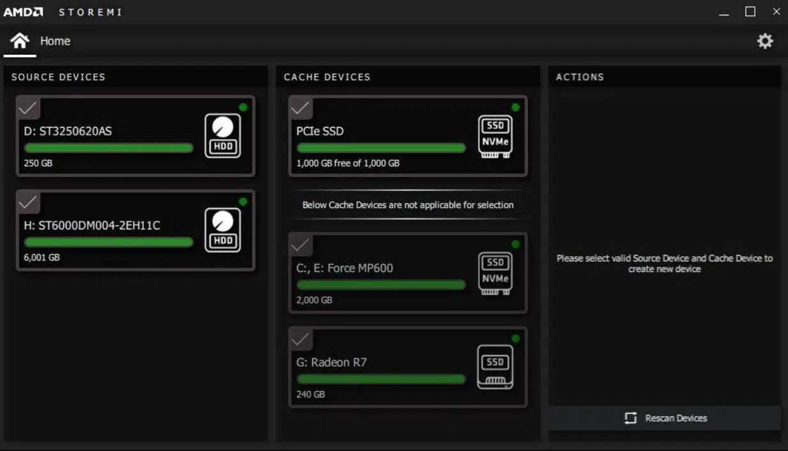This screenshot has width=788, height=451.
Task: Click capacity bar of D: ST3250620AS
Action: point(109,148)
